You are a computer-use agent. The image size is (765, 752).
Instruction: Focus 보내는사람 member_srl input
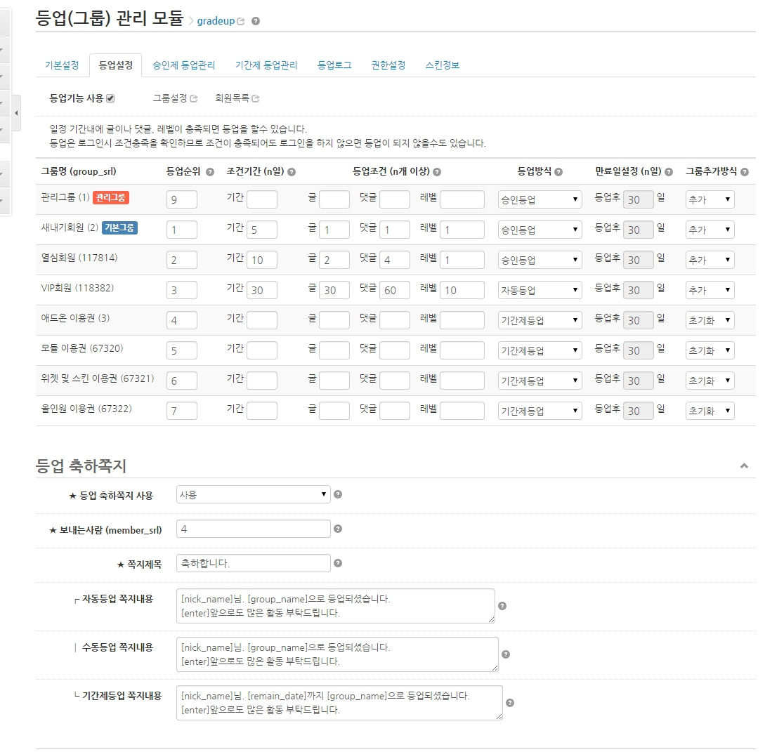253,529
